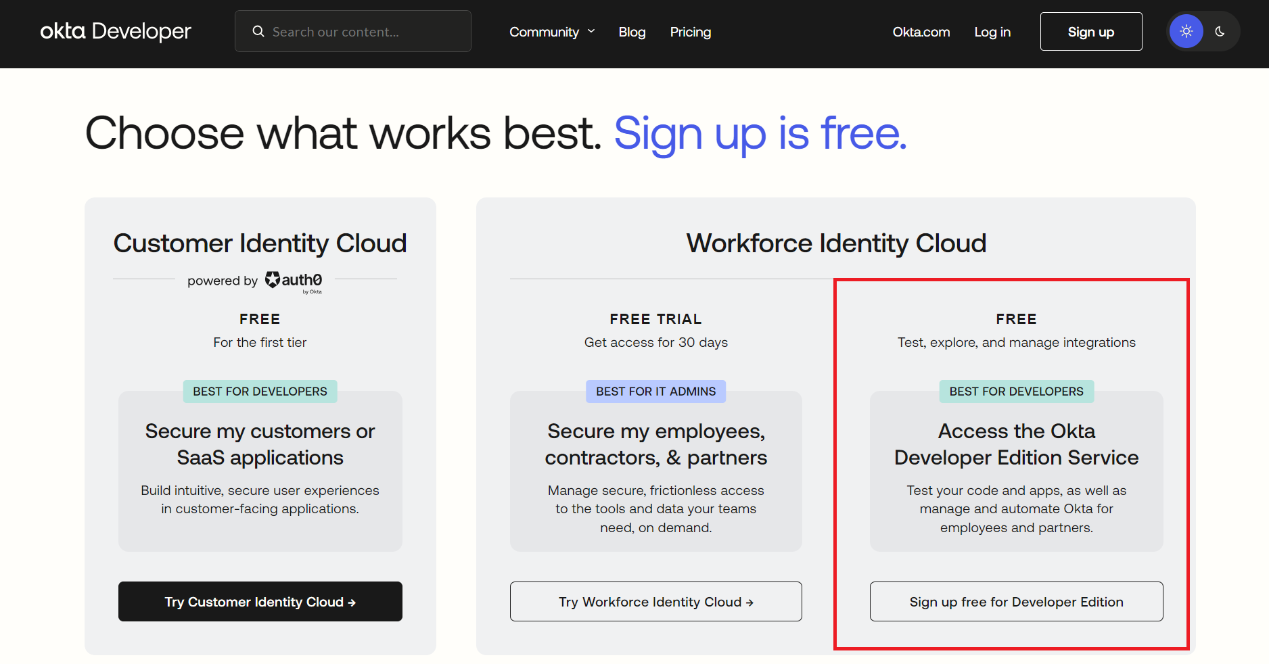Click the okta Developer logo
1269x664 pixels.
point(116,31)
